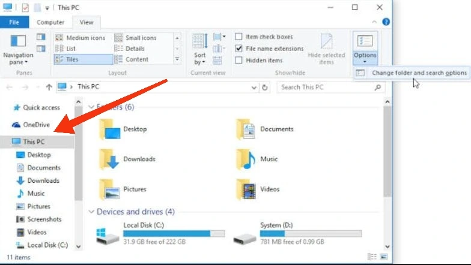The width and height of the screenshot is (471, 265).
Task: Select the Music folder tile
Action: pos(257,159)
